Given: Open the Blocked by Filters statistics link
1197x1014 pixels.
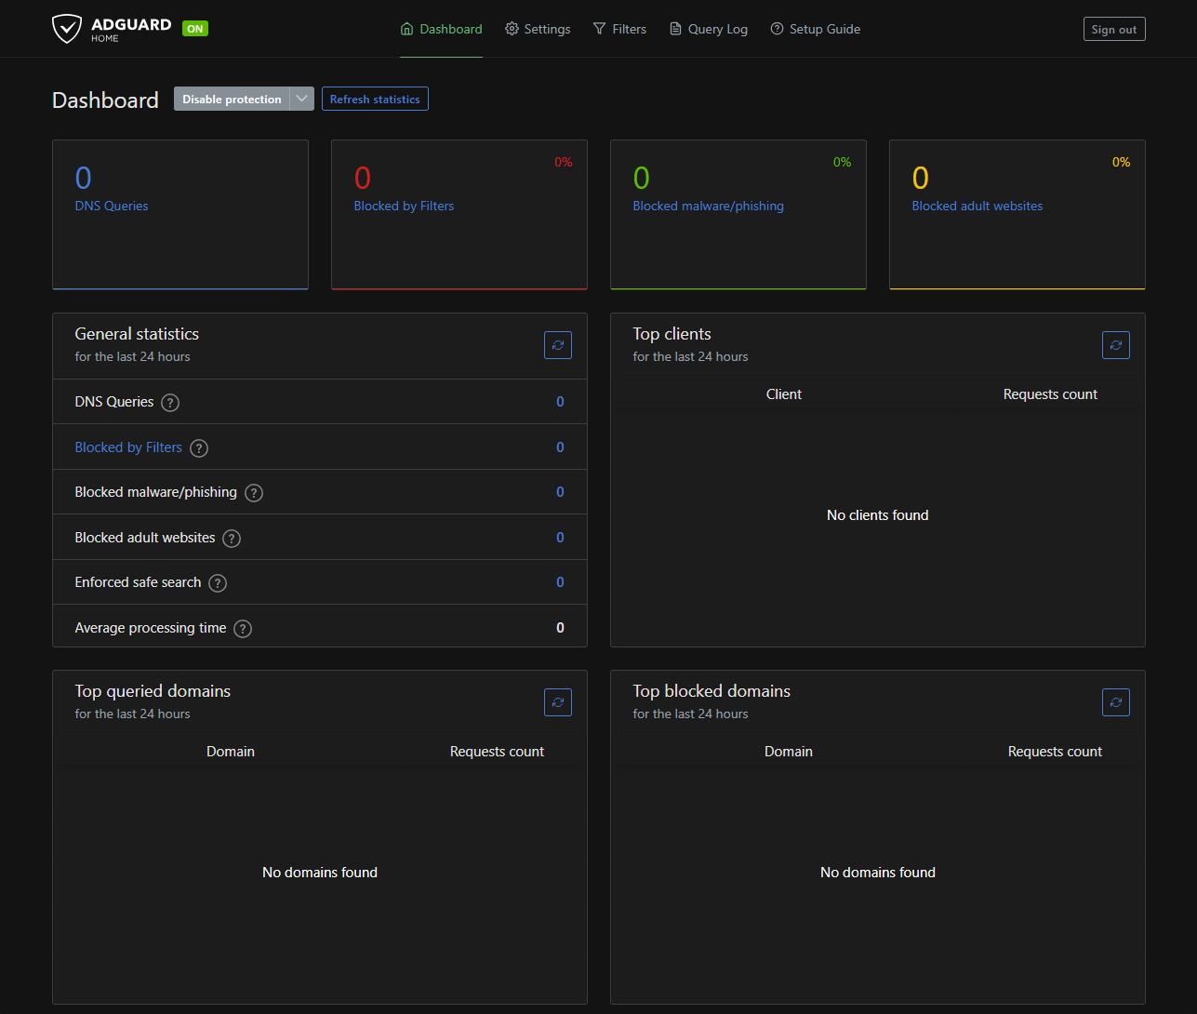Looking at the screenshot, I should click(x=128, y=447).
